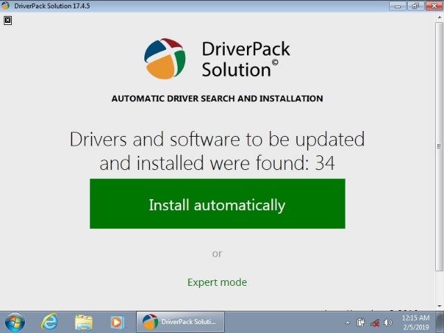This screenshot has height=333, width=444.
Task: Open Expert mode
Action: pos(217,282)
